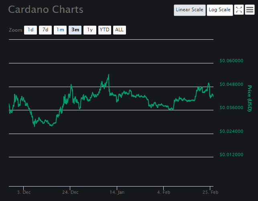Click the $0.036000 axis label
258x201 pixels.
[232, 108]
